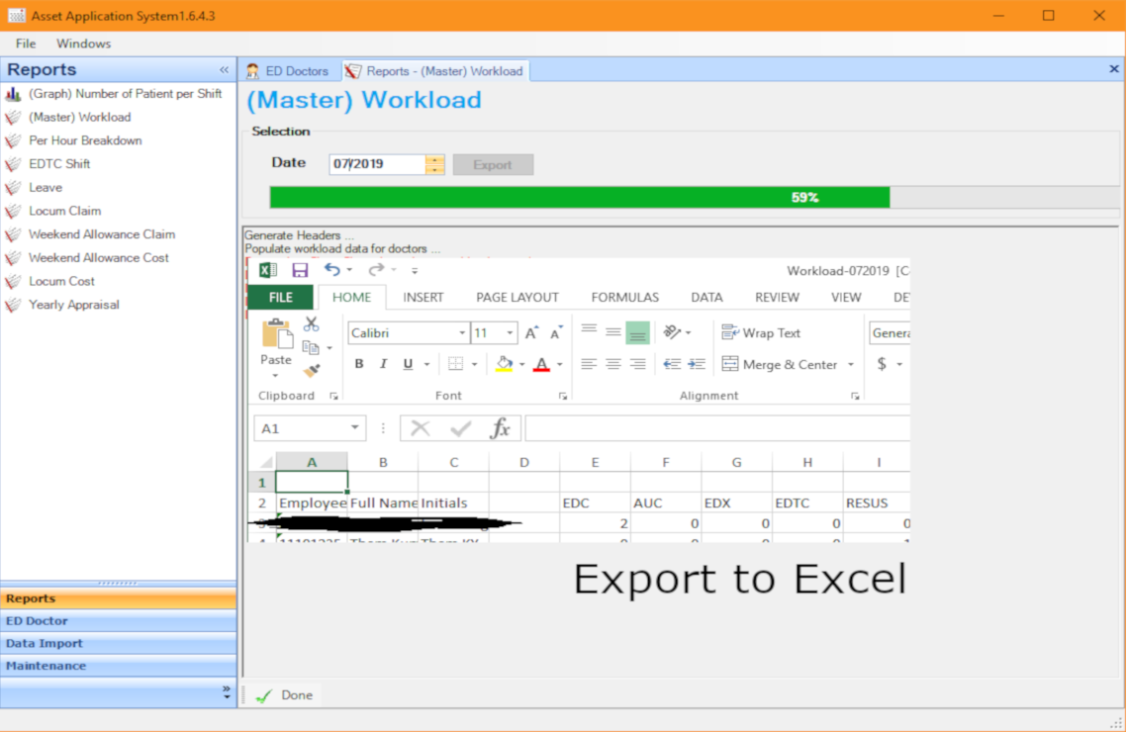1128x732 pixels.
Task: Click the greyed Export button
Action: tap(493, 165)
